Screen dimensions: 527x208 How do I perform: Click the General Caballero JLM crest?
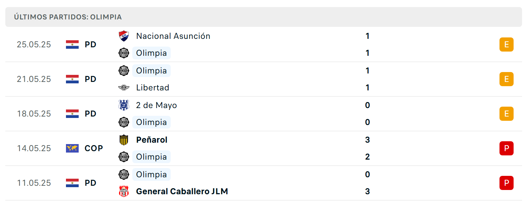click(x=124, y=191)
